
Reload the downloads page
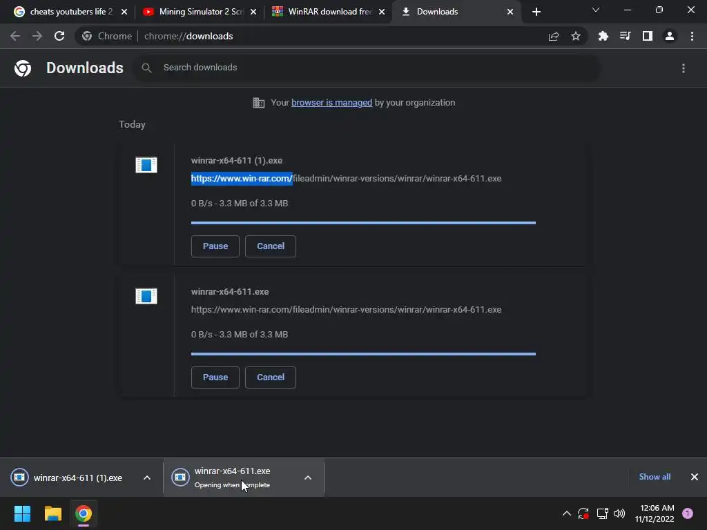pyautogui.click(x=59, y=36)
